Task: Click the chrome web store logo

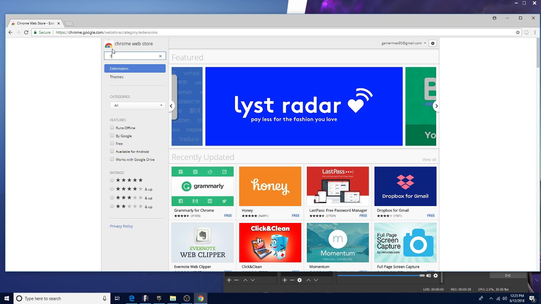Action: (109, 44)
